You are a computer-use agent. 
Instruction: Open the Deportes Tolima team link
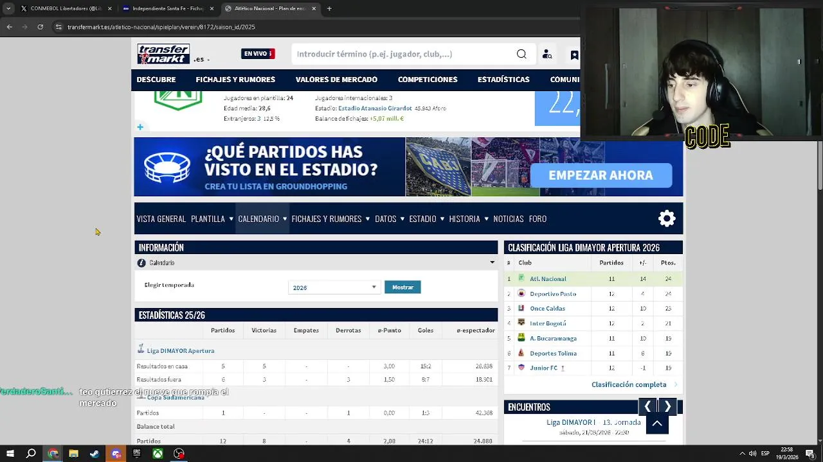[553, 353]
